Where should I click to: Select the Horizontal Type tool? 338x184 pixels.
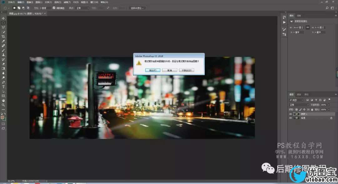click(x=3, y=87)
